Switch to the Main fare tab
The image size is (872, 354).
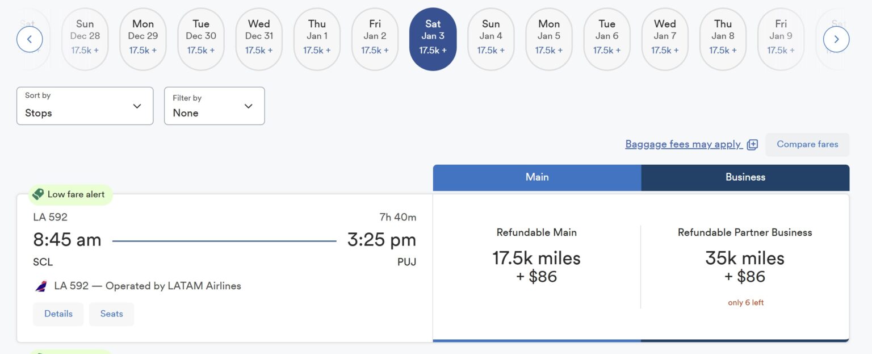536,177
